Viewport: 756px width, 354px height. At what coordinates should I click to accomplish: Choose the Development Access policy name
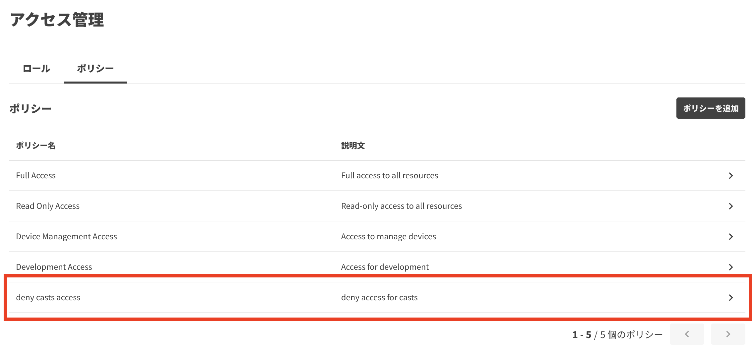click(54, 267)
